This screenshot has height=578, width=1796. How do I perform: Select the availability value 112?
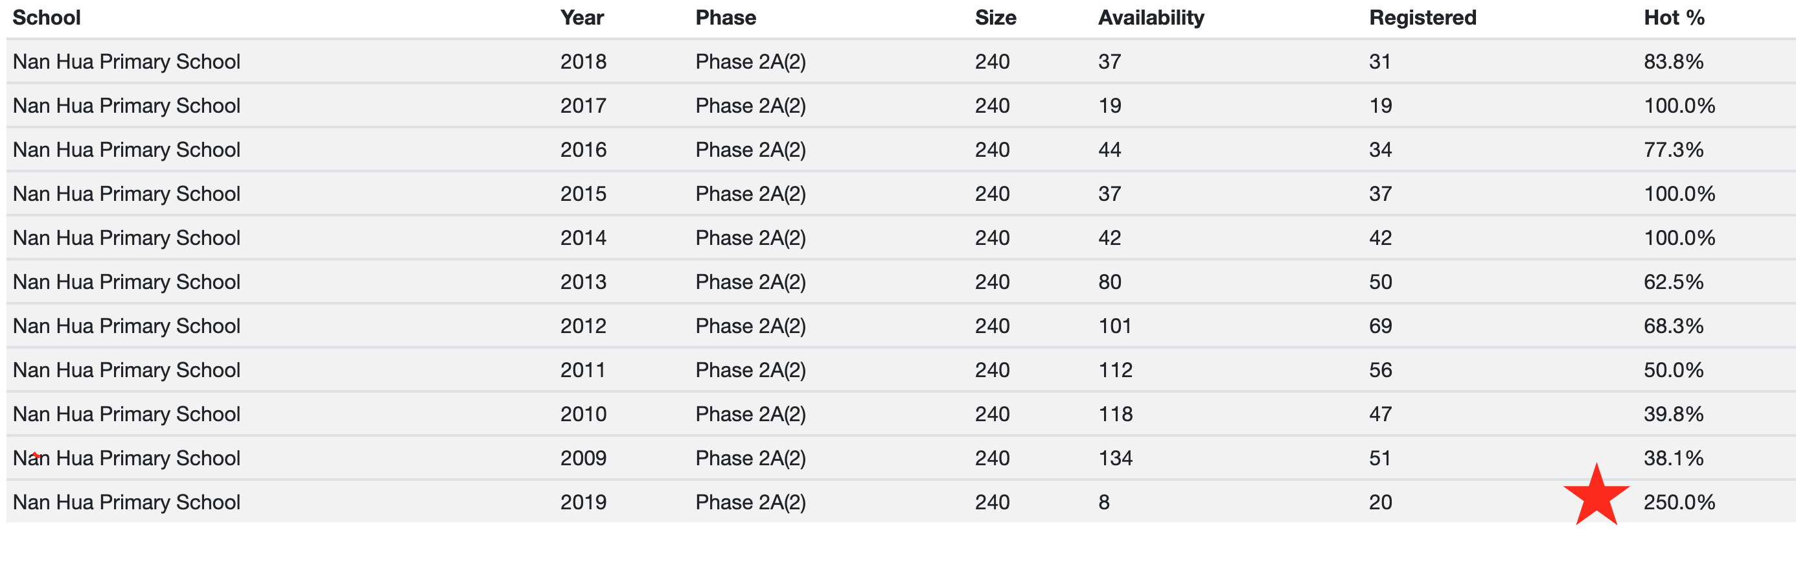pos(1115,370)
